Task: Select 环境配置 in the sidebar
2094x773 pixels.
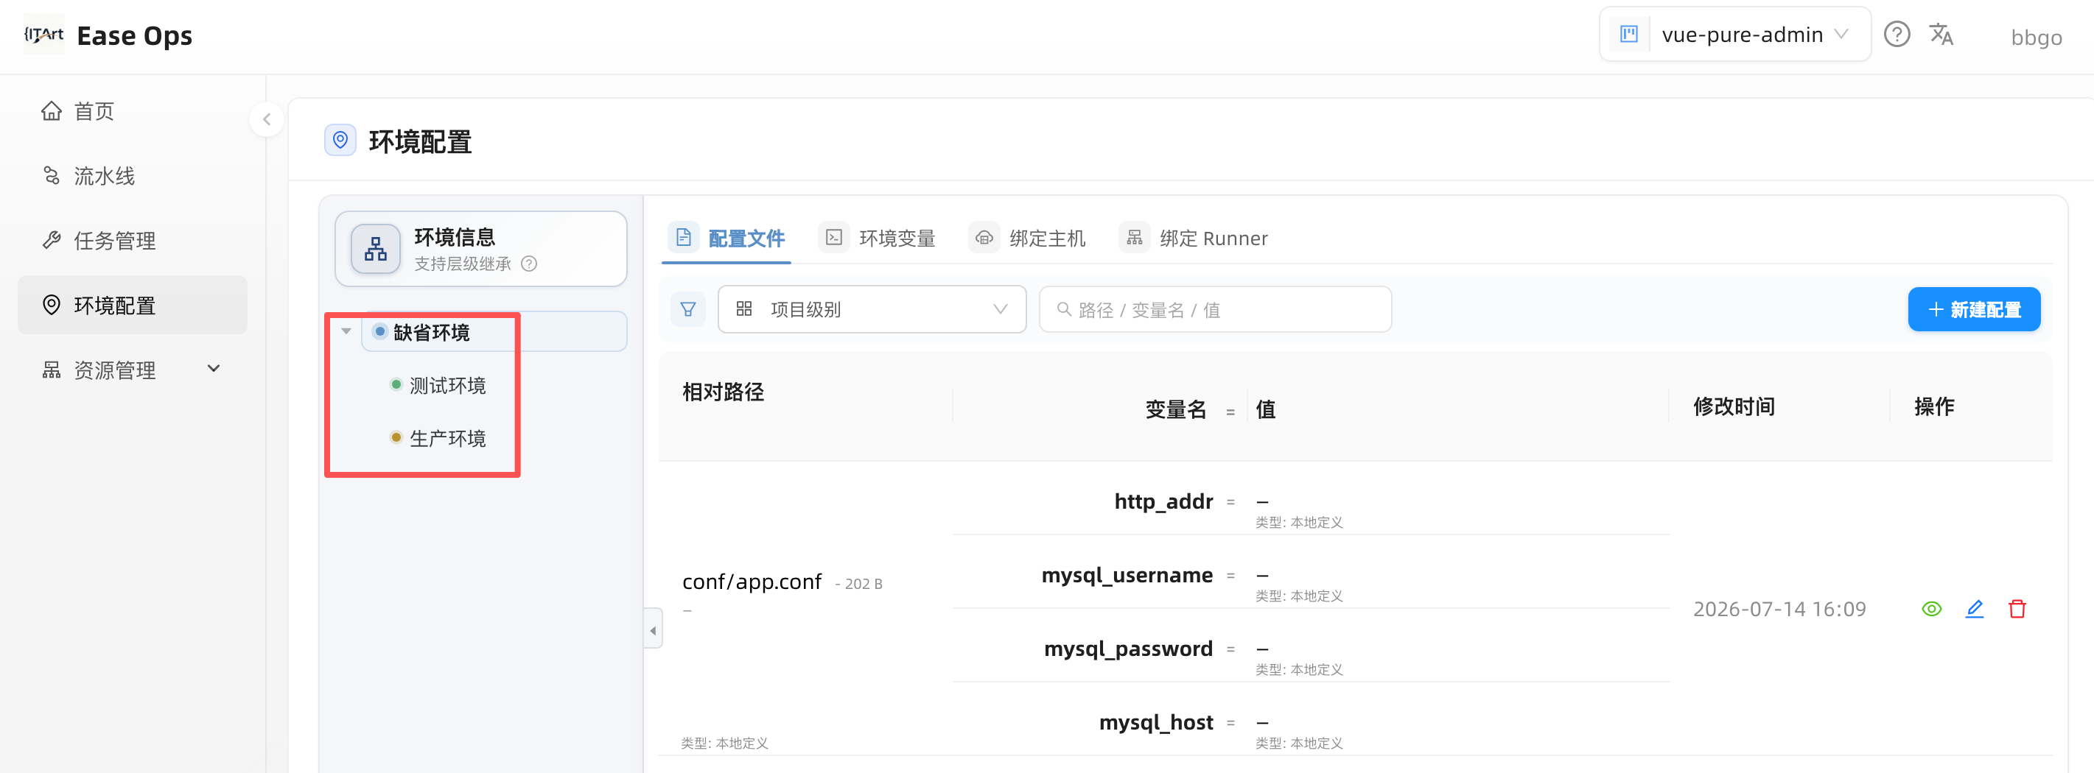Action: (x=133, y=306)
